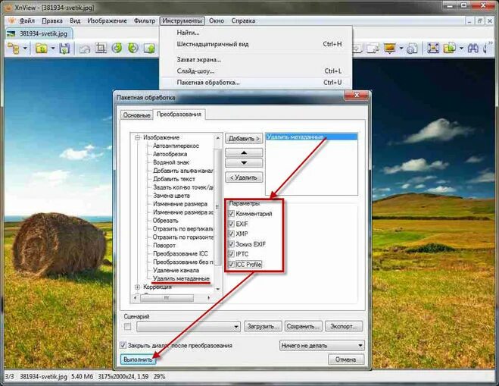Toggle the Эскиз EXIF checkbox
This screenshot has height=386, width=499.
click(232, 244)
